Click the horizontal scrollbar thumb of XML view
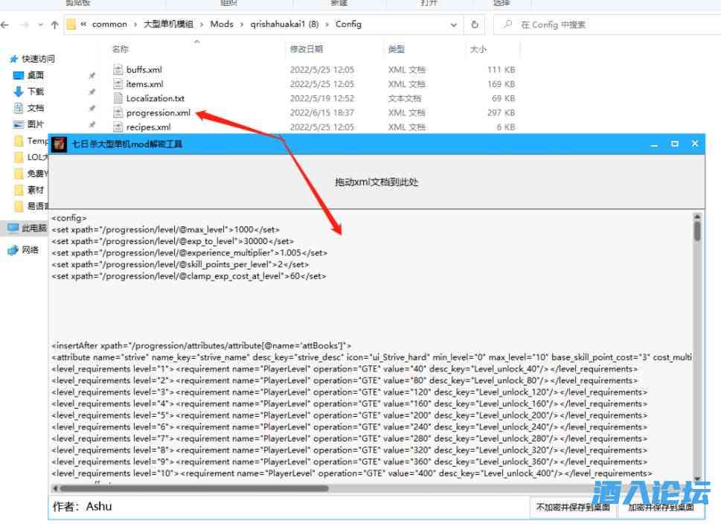The image size is (721, 524). coord(194,488)
